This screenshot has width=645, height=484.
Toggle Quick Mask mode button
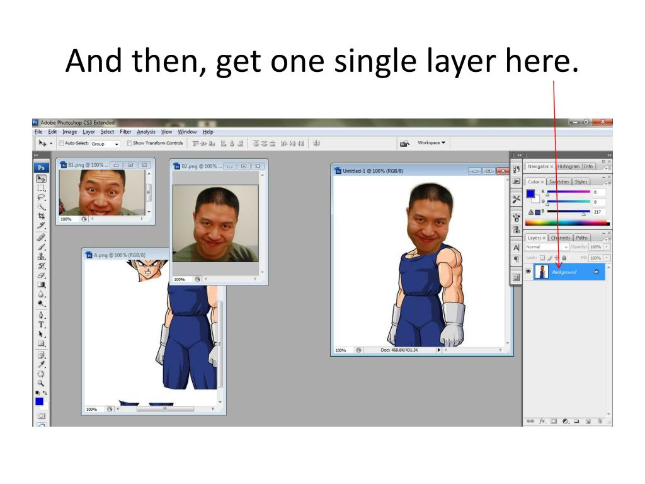click(41, 416)
